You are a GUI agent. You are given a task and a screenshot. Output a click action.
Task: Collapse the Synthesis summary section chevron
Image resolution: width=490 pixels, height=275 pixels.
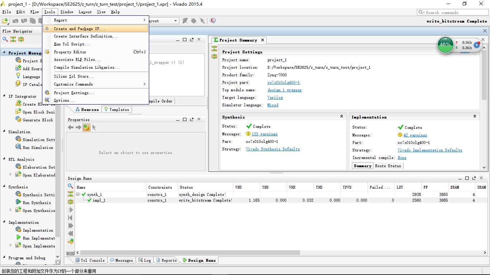pyautogui.click(x=341, y=116)
